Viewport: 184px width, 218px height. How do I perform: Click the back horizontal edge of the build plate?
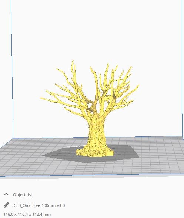click(97, 137)
